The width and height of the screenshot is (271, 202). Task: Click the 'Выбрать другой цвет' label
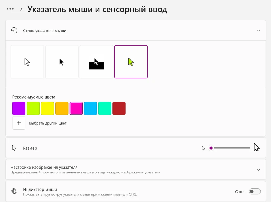click(x=48, y=123)
